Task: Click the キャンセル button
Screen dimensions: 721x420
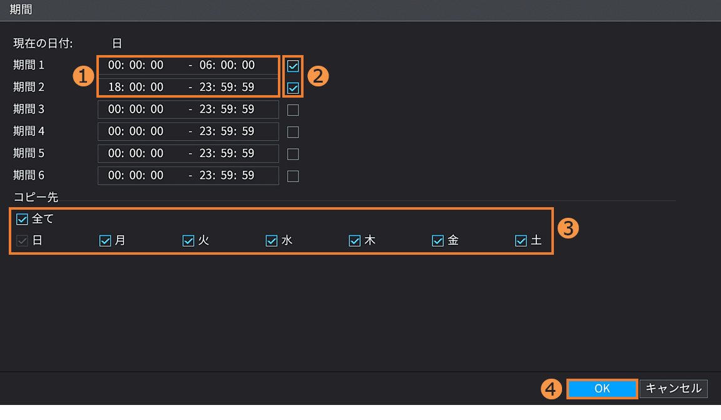Action: click(673, 389)
